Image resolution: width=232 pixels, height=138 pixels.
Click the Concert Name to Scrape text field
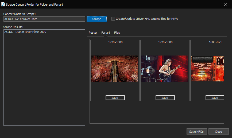click(44, 19)
